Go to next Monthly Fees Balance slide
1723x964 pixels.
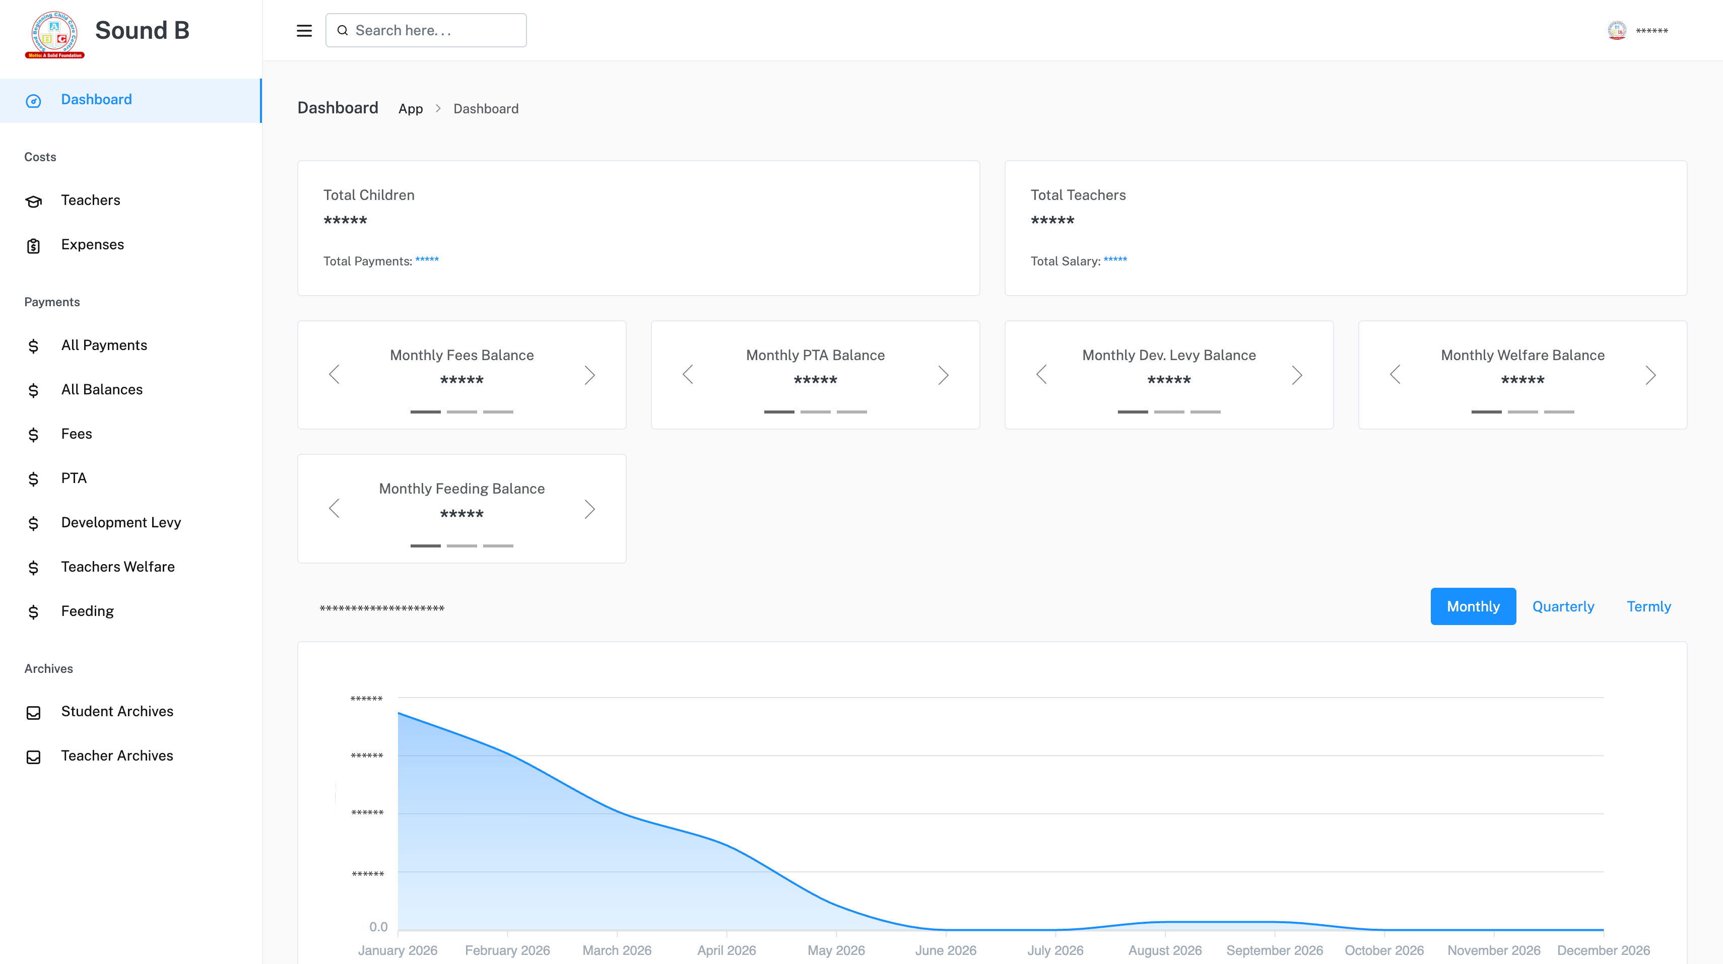coord(589,375)
